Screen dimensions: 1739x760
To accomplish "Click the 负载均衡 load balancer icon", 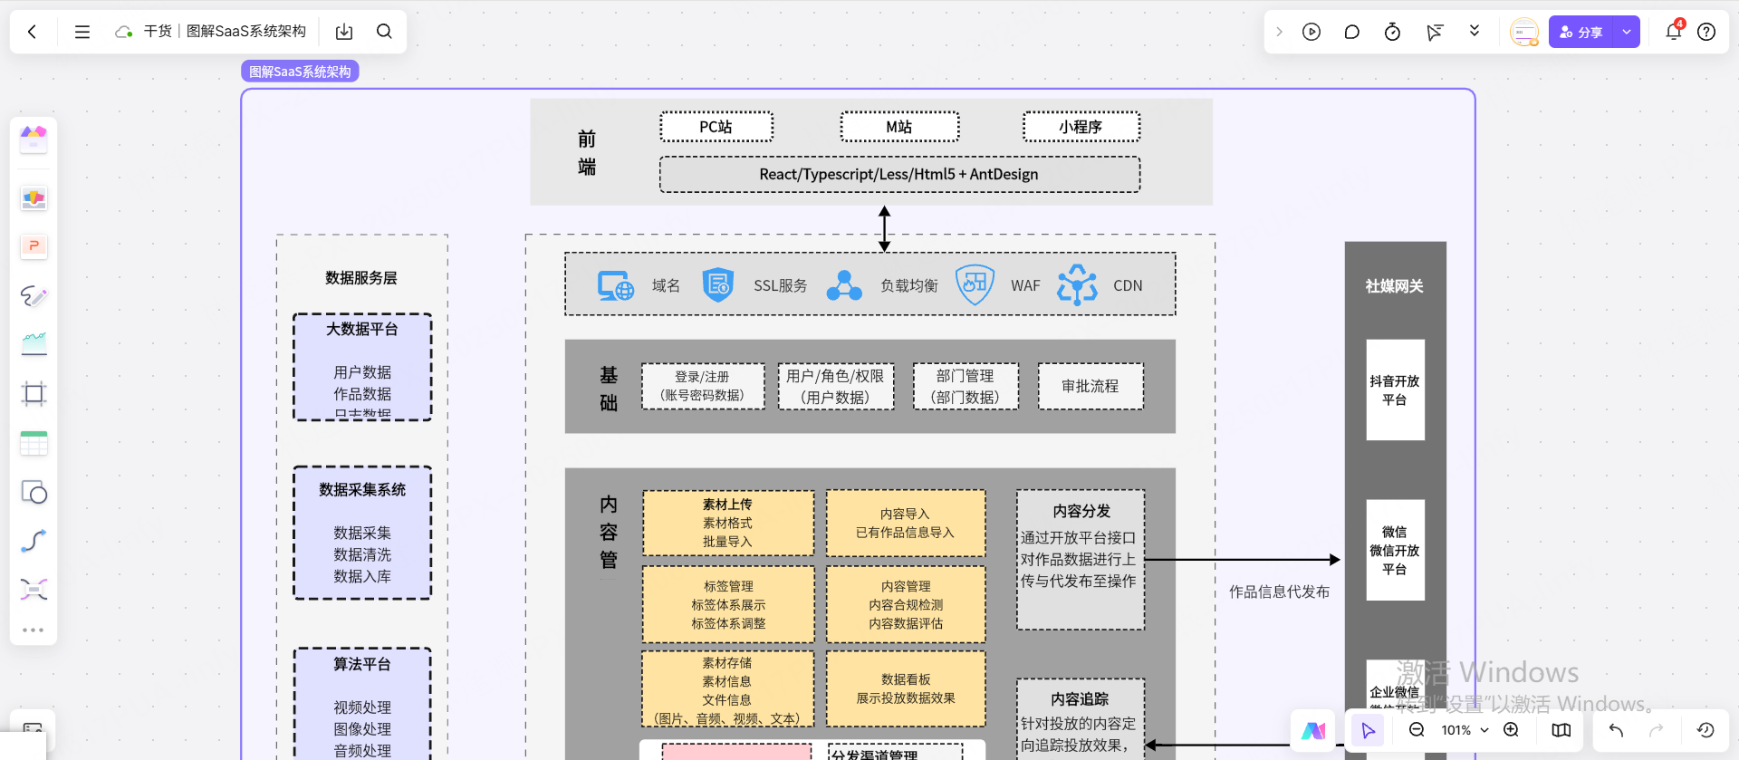I will pyautogui.click(x=844, y=285).
